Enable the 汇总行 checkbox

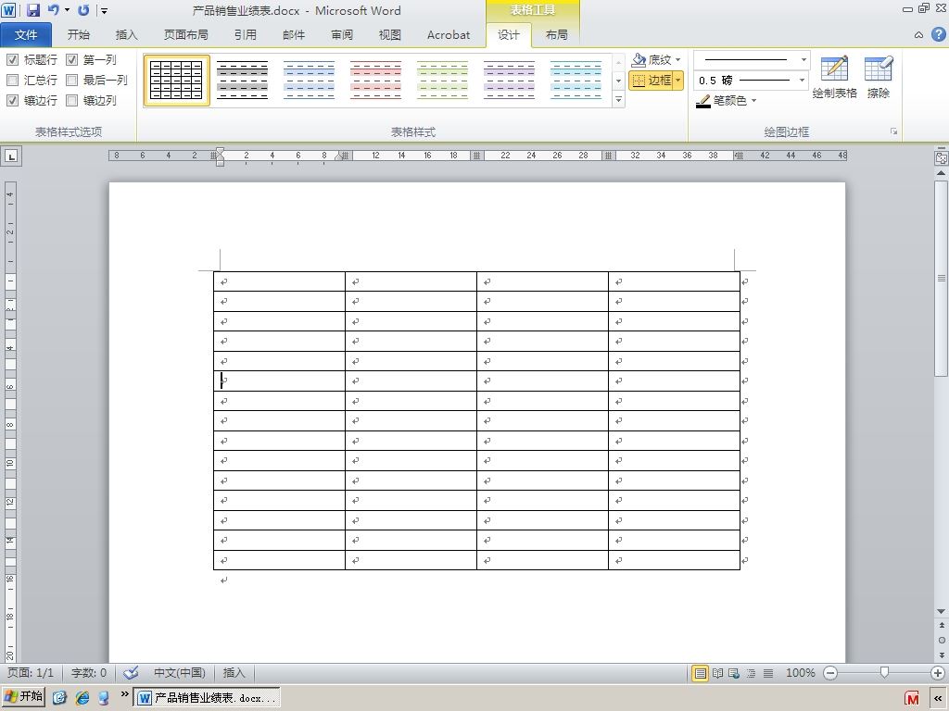tap(12, 80)
